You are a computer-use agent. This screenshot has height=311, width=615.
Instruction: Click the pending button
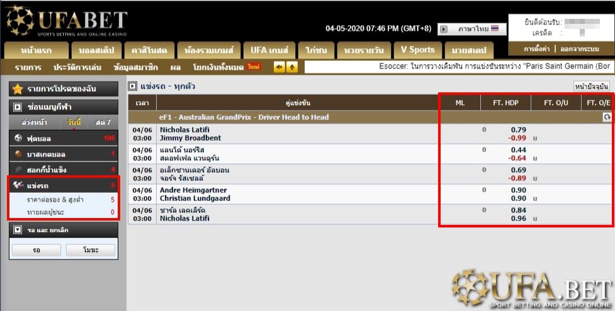[37, 250]
